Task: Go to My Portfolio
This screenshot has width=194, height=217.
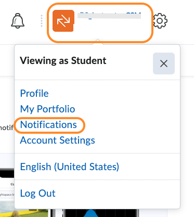Action: (47, 109)
